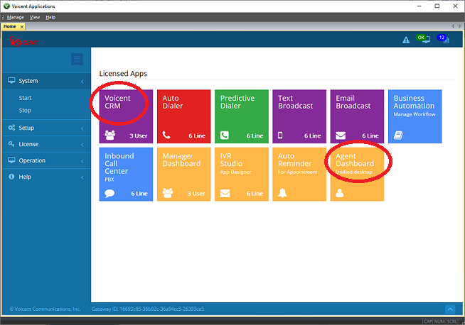Click '3 User' label on Voicent CRM
The image size is (465, 325).
coord(139,136)
